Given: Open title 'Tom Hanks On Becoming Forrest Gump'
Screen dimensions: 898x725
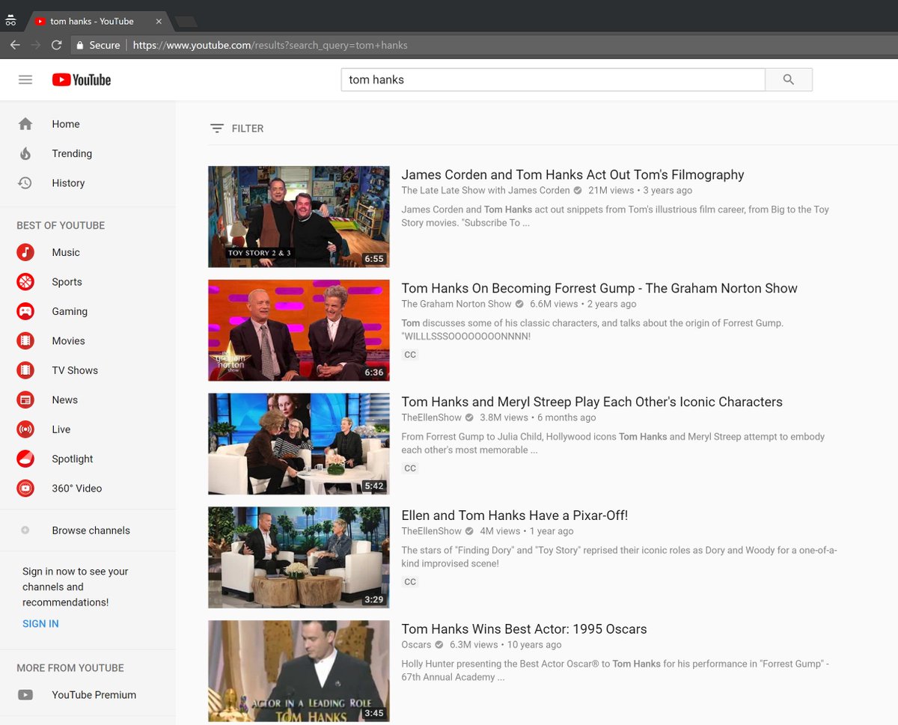Looking at the screenshot, I should pos(599,288).
